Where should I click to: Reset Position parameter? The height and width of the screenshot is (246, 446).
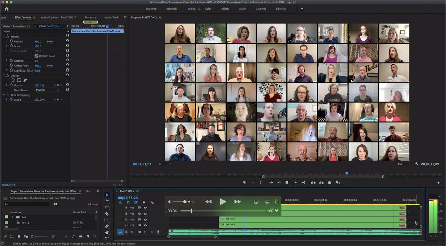pos(67,41)
